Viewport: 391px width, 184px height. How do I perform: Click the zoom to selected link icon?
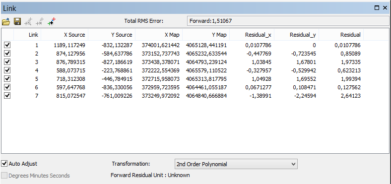click(x=28, y=21)
